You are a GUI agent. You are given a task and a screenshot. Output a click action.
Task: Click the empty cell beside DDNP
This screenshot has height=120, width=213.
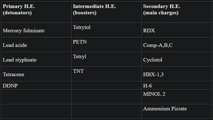(107, 86)
